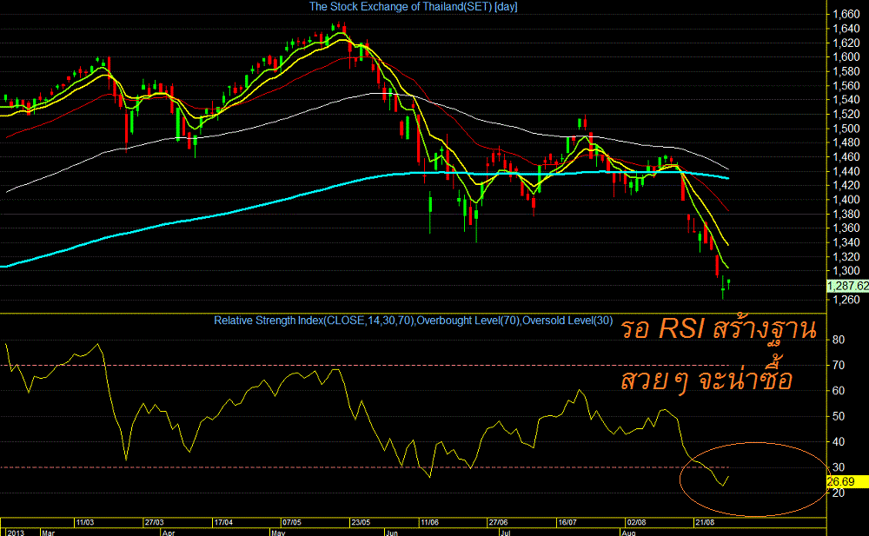Select the 23/05 date marker

(361, 523)
